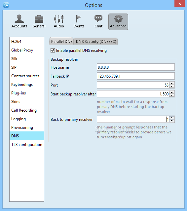Screen dimensions: 187x211
Task: Select SIP in the advanced list
Action: point(27,67)
